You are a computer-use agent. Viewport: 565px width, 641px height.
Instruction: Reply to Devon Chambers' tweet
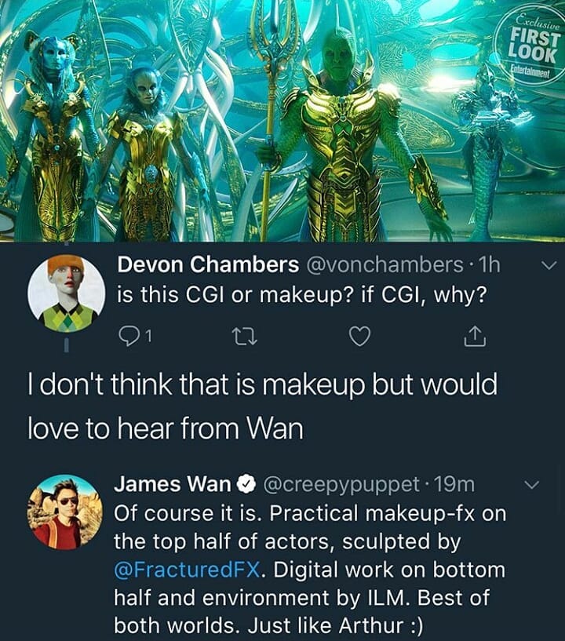(129, 337)
